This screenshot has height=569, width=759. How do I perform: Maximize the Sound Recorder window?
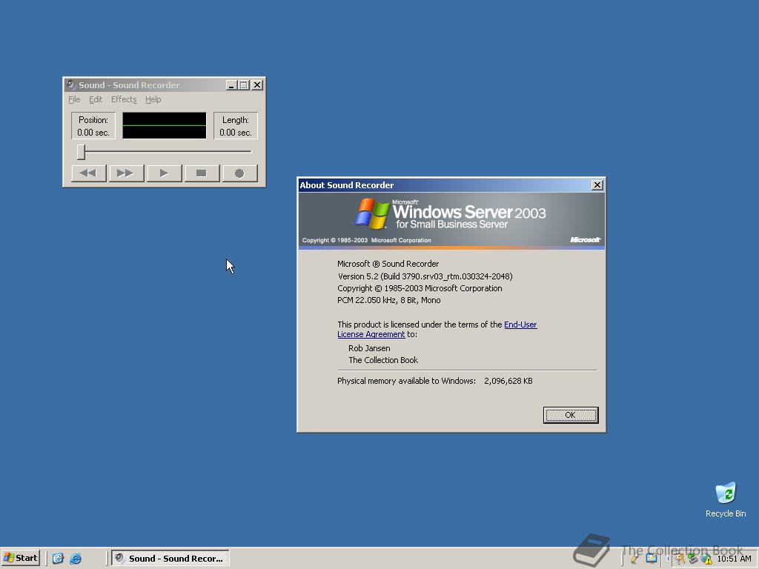(243, 85)
